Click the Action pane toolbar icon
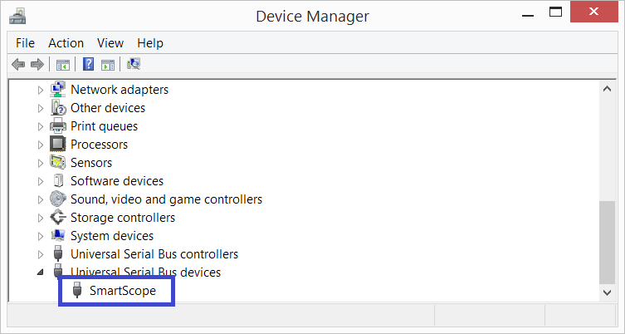The width and height of the screenshot is (625, 334). (108, 65)
